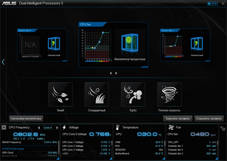Switch to previous CPU core
The height and width of the screenshot is (161, 227).
(39, 127)
